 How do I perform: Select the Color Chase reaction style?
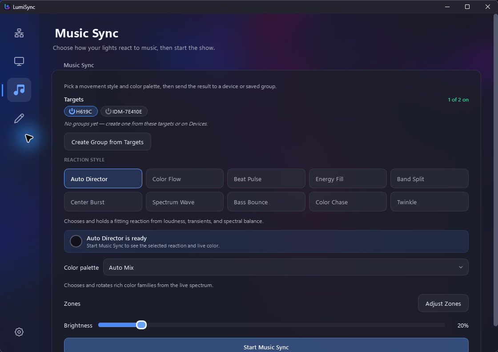(348, 202)
